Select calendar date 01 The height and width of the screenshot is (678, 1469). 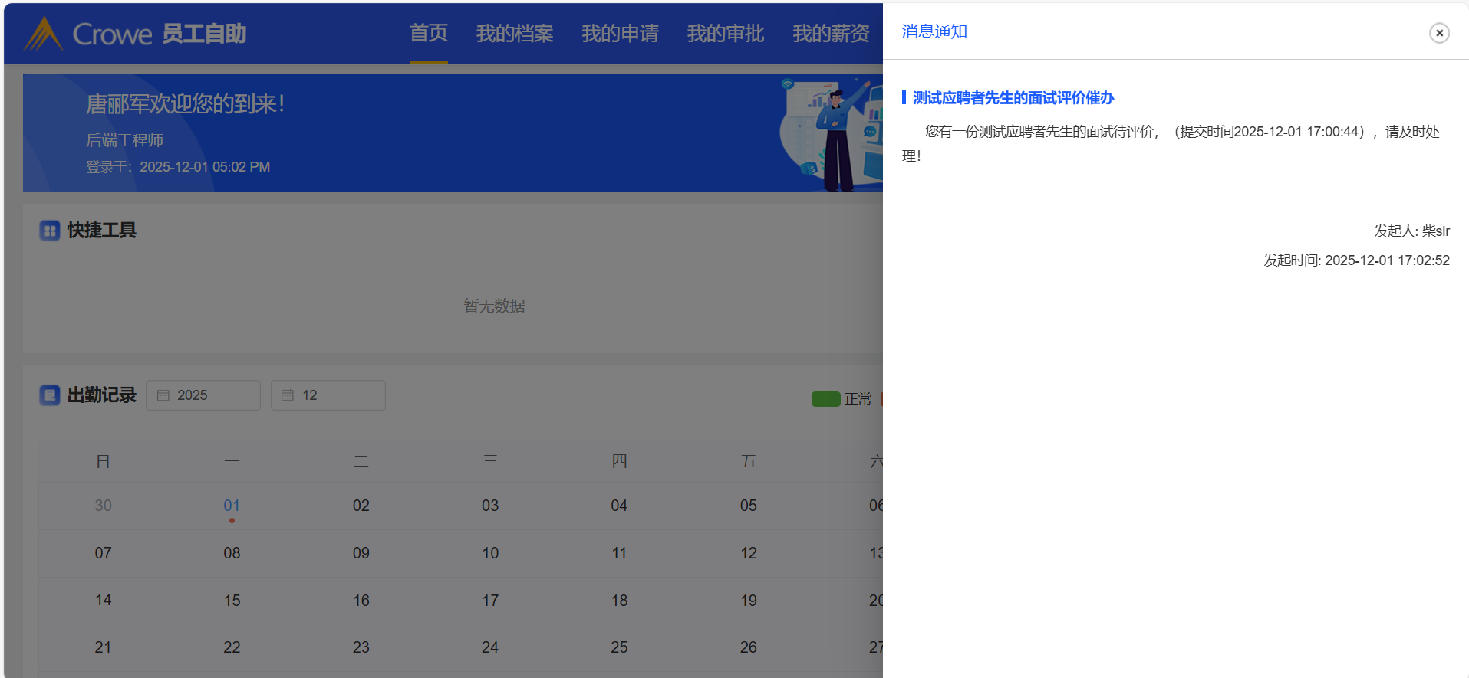coord(232,506)
